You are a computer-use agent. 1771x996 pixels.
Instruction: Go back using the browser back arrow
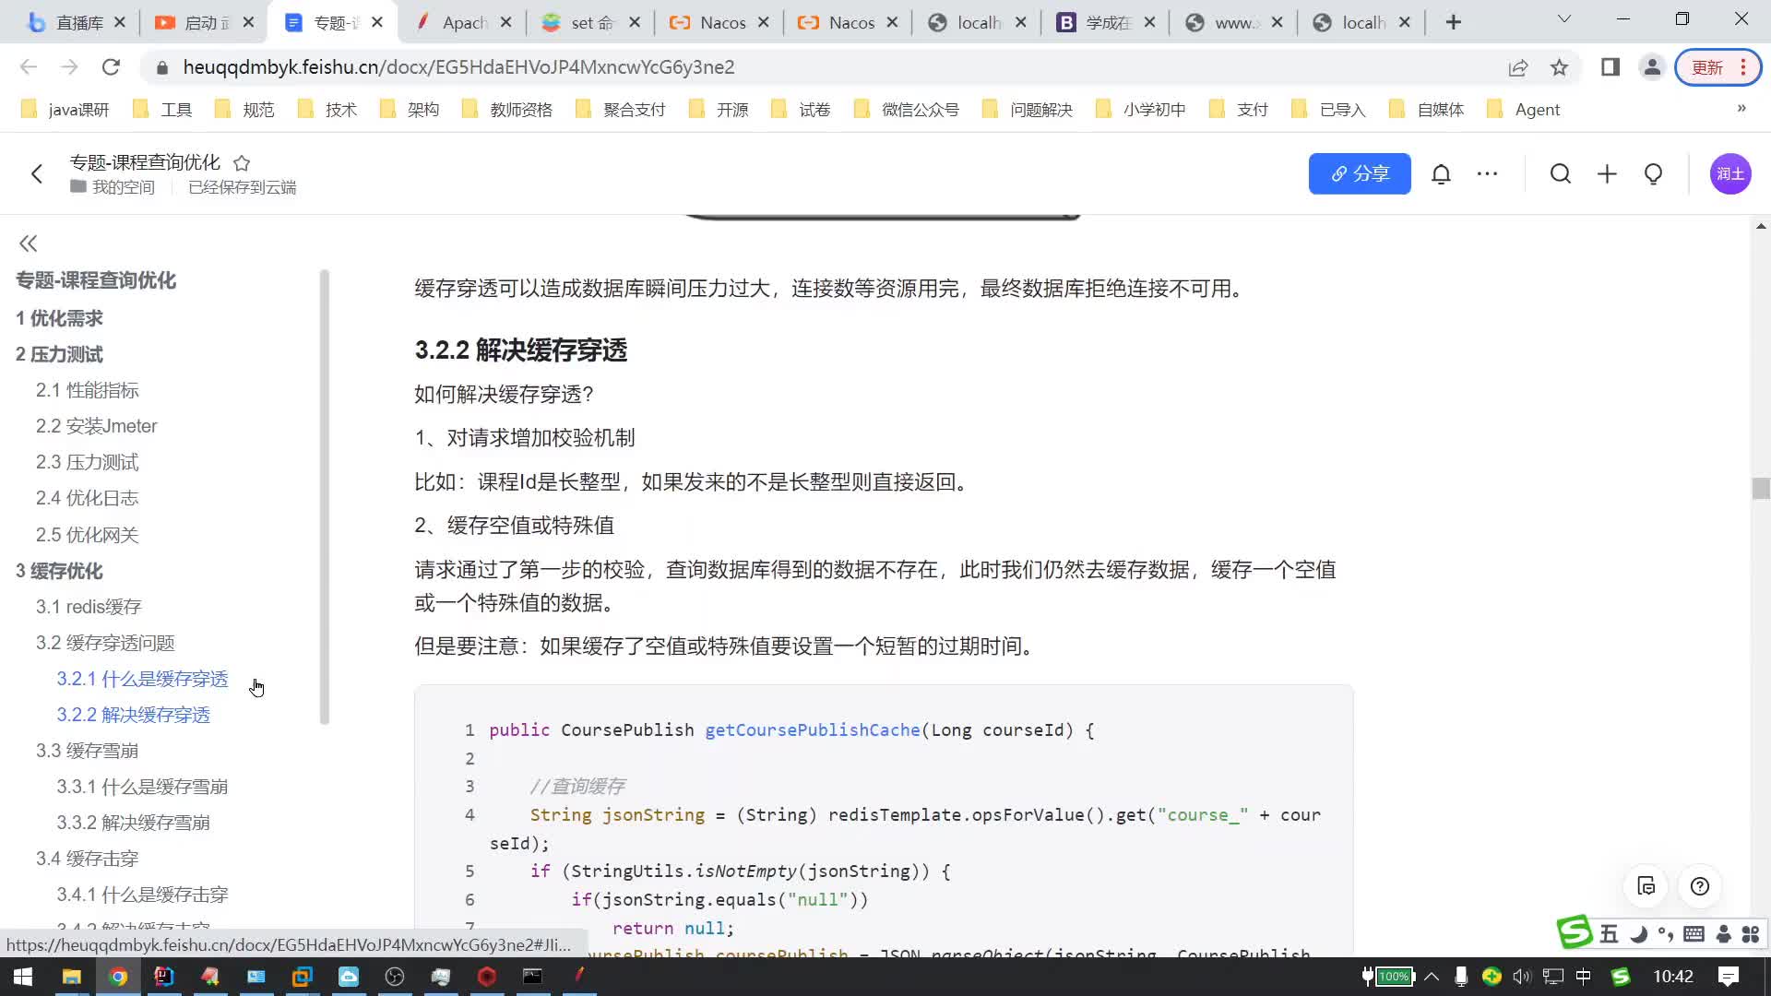point(29,67)
